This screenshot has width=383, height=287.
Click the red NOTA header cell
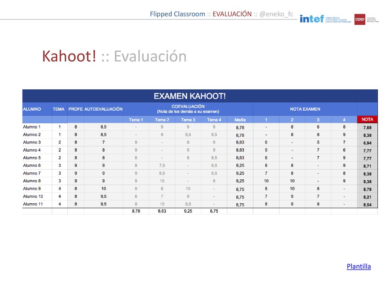click(x=367, y=119)
